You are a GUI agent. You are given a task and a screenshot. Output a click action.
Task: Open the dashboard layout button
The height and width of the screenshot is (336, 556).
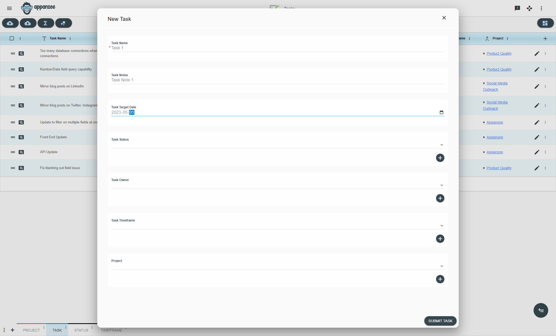point(545,23)
